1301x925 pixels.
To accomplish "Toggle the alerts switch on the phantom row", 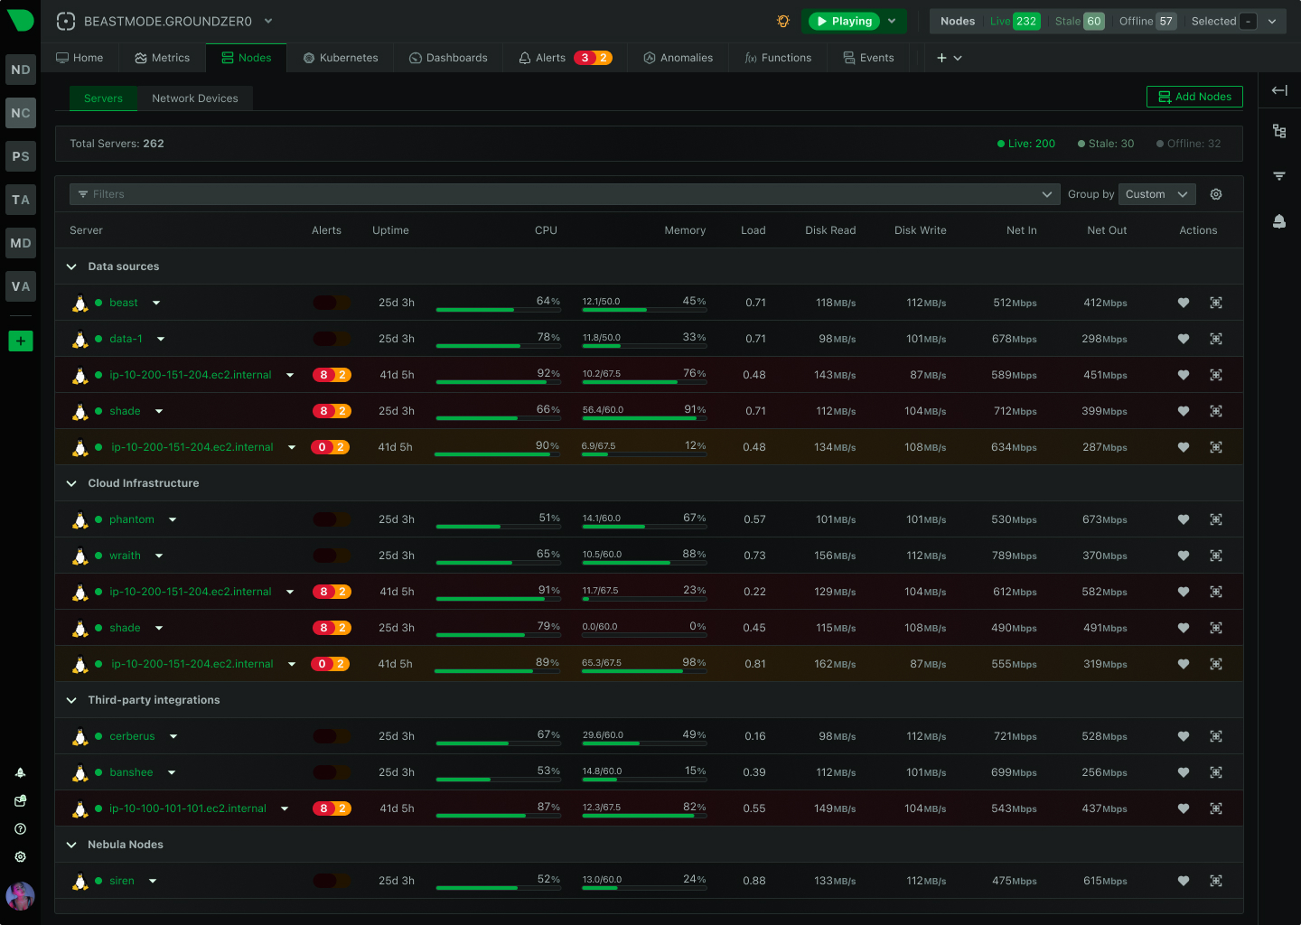I will (x=332, y=519).
